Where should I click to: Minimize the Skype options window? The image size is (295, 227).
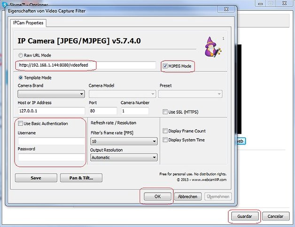[260, 3]
